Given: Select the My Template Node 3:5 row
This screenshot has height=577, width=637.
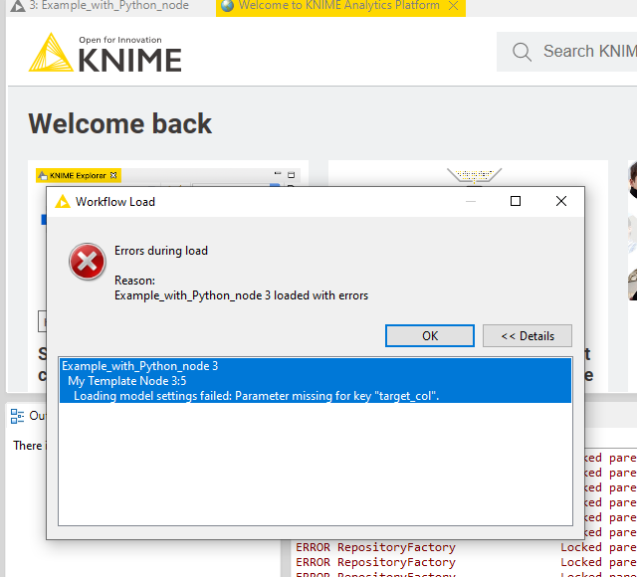Looking at the screenshot, I should (x=316, y=381).
